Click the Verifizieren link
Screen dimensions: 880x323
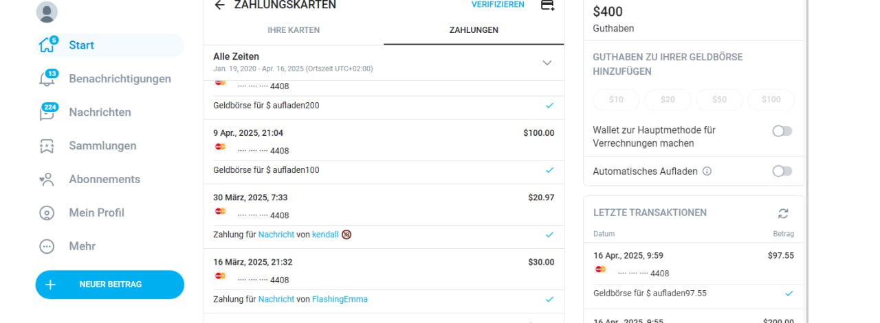point(498,5)
